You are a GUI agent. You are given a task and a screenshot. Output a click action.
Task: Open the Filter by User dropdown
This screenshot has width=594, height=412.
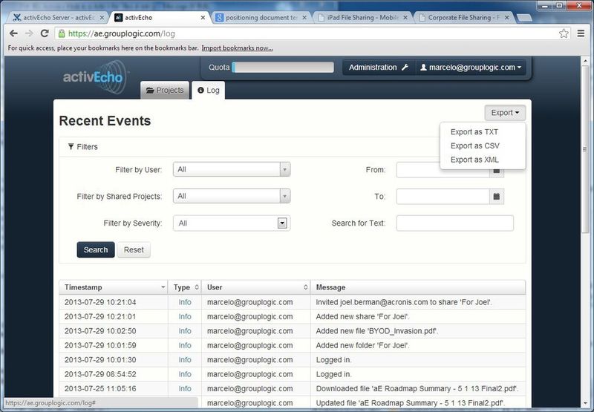[232, 169]
